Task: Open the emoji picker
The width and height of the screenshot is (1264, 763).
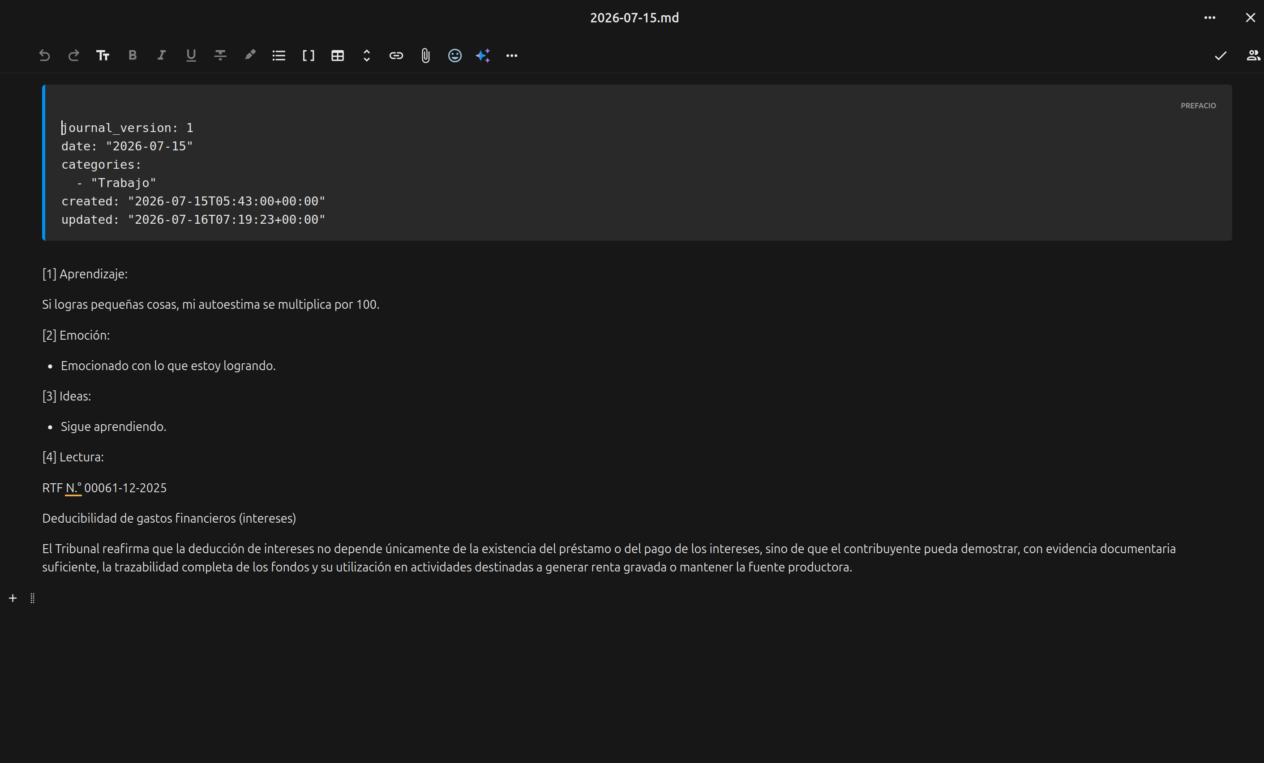Action: point(455,55)
